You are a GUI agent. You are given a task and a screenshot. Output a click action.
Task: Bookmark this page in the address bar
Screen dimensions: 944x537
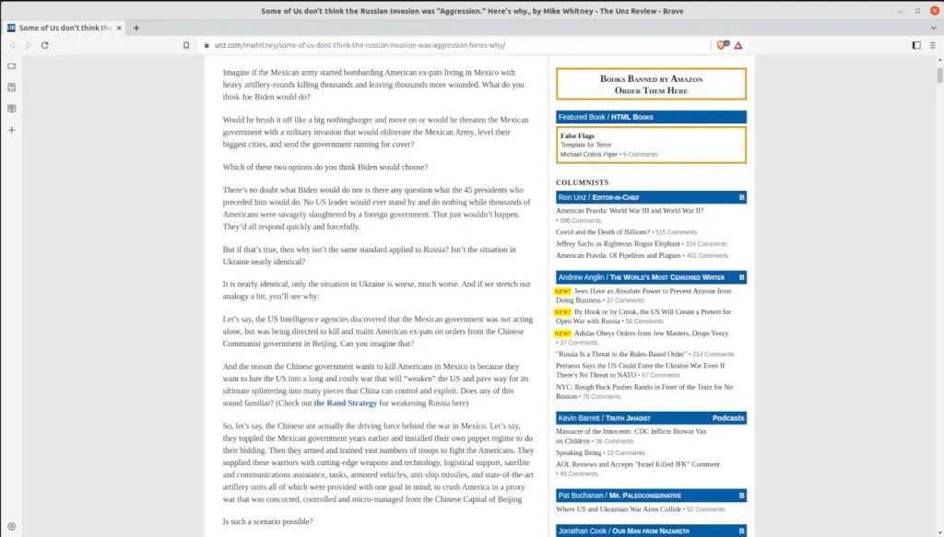tap(185, 45)
